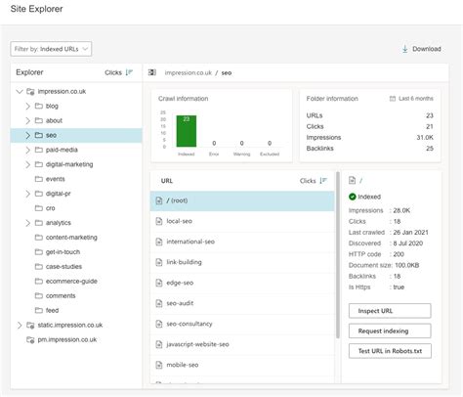Expand the digital-pr folder
463x397 pixels.
click(28, 194)
